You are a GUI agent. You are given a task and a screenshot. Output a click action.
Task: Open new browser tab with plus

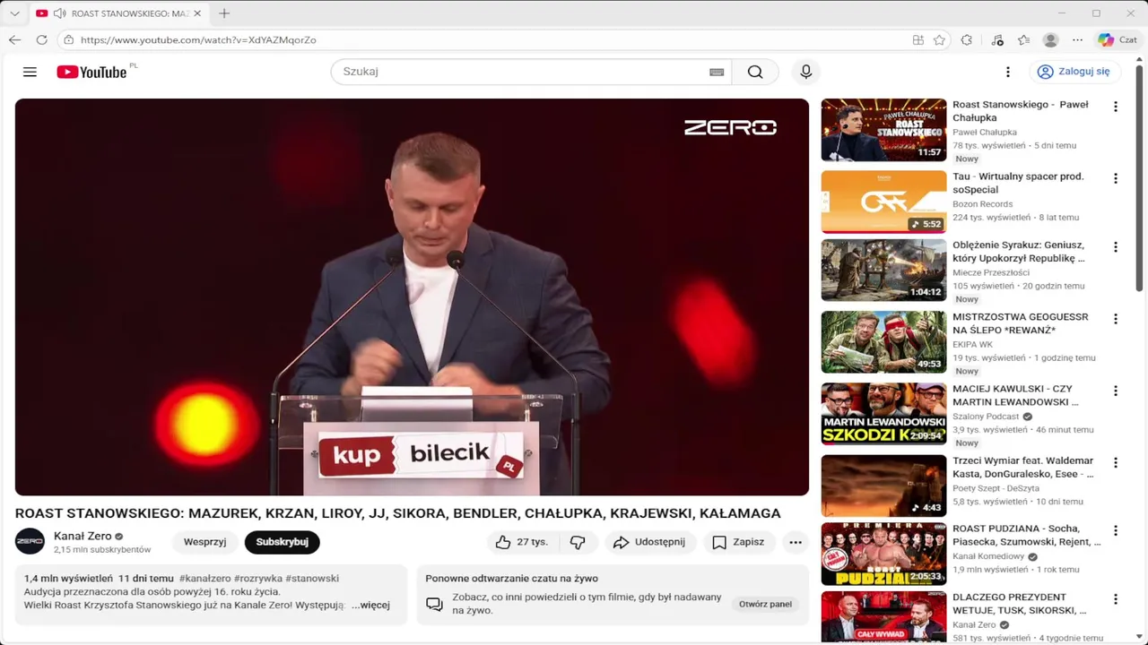click(x=224, y=13)
